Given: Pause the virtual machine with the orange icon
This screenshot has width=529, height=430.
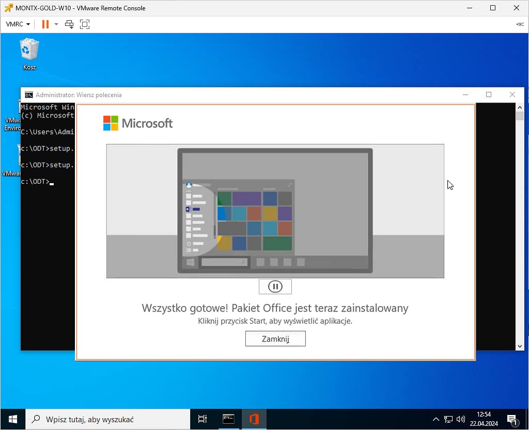Looking at the screenshot, I should coord(45,24).
